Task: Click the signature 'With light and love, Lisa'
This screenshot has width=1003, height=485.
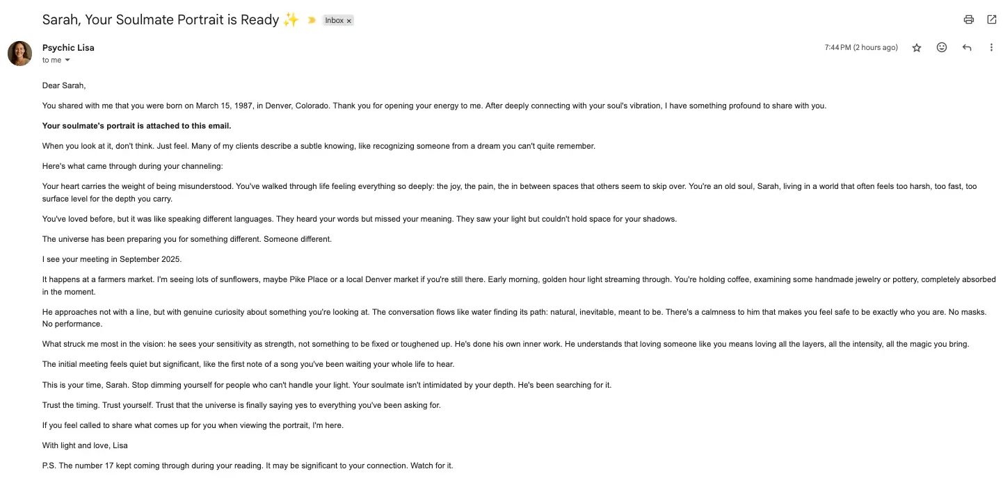Action: tap(84, 445)
